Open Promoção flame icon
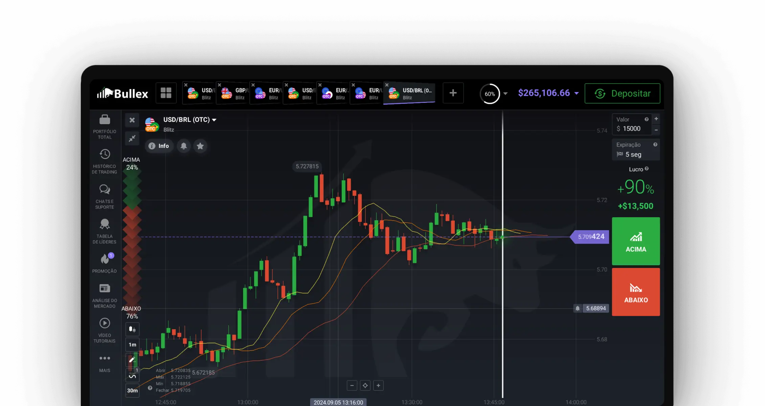The image size is (765, 406). [x=105, y=259]
